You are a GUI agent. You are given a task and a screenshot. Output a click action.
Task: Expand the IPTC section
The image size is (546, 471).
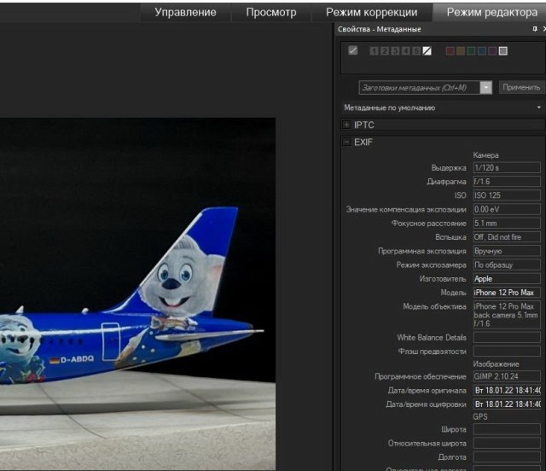click(x=346, y=125)
